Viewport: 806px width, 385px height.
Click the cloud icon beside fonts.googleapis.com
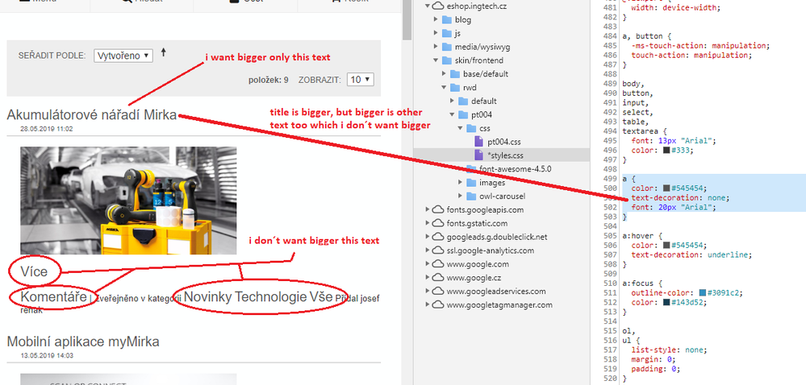[x=438, y=209]
